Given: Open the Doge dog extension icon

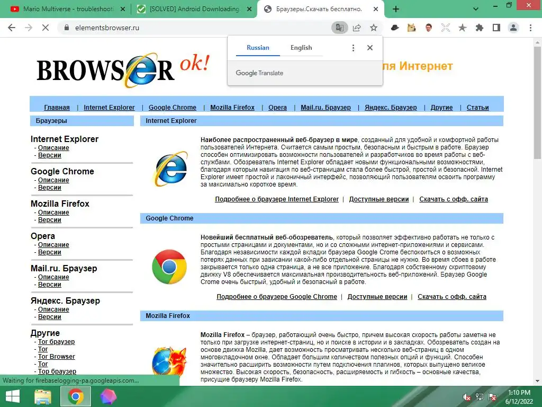Looking at the screenshot, I should (411, 28).
